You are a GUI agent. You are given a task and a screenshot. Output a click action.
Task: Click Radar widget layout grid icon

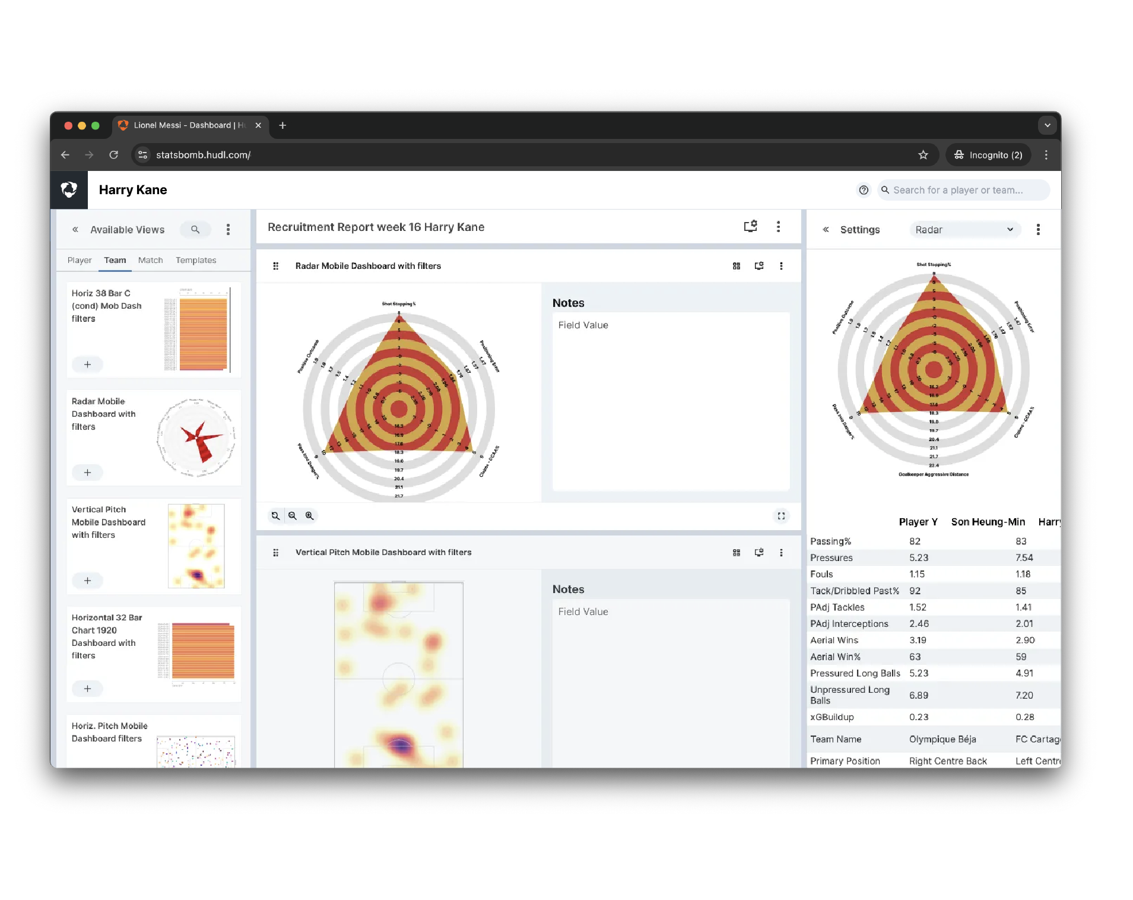737,266
